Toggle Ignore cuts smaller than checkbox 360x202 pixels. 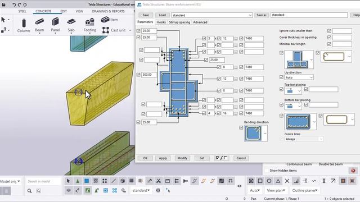point(329,31)
